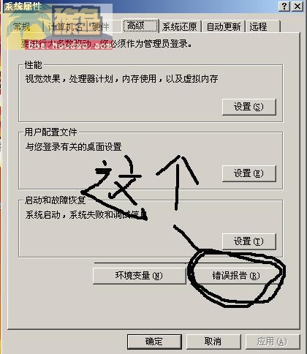The height and width of the screenshot is (354, 307).
Task: Open the 硬件 tab
Action: tap(100, 26)
